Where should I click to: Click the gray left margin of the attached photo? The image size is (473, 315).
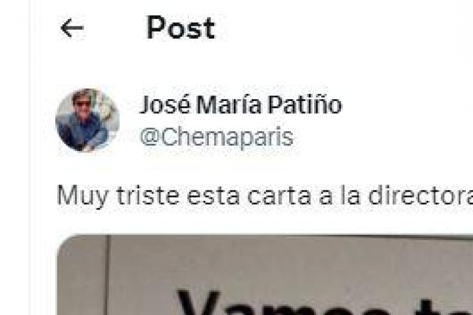82,276
